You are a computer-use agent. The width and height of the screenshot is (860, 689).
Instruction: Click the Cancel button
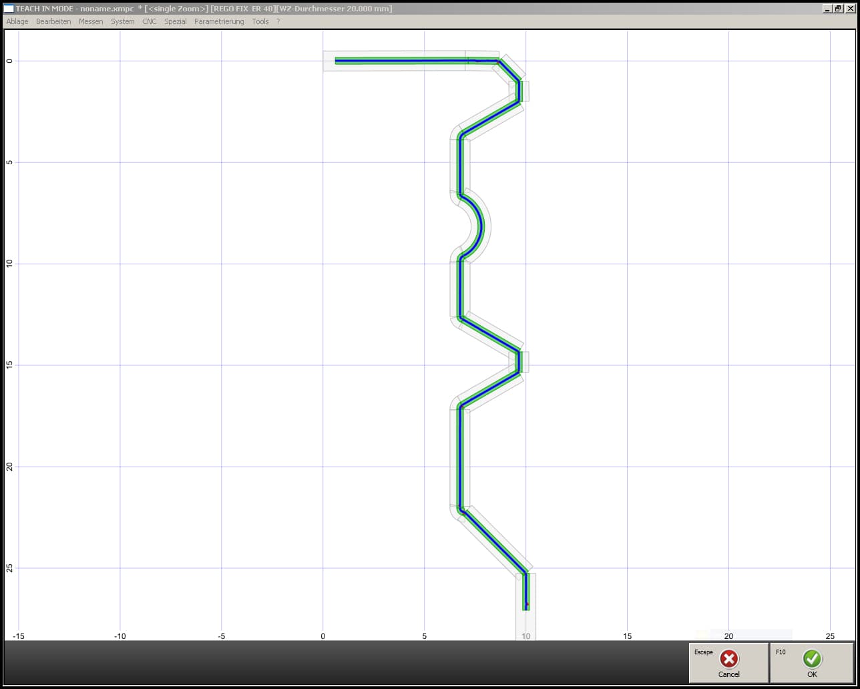728,663
